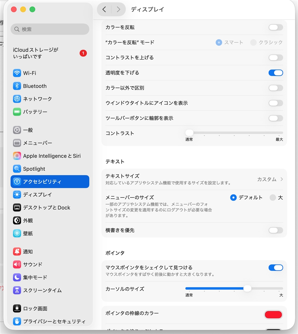Click the ロック画面 lock icon

click(17, 309)
